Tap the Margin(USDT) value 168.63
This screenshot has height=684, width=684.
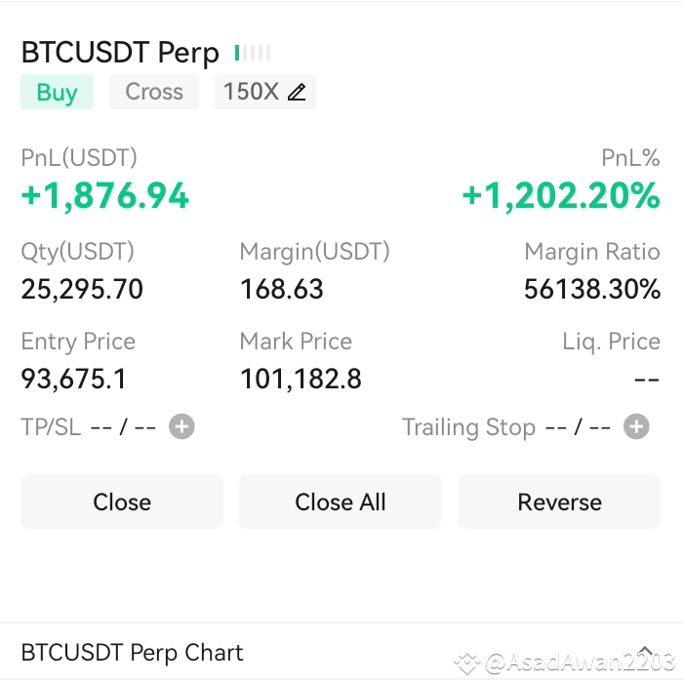(282, 289)
